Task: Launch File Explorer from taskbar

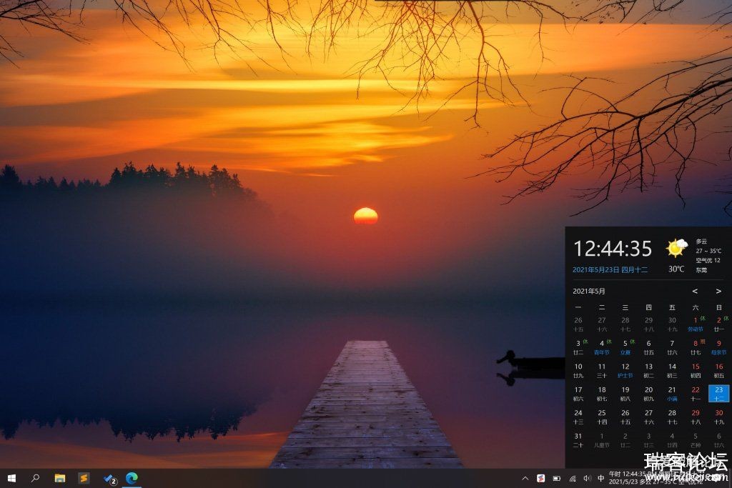Action: click(x=60, y=478)
